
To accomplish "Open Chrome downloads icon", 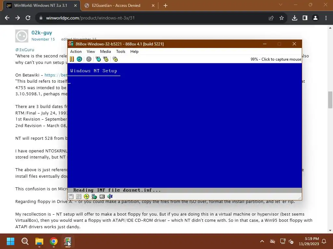I will click(295, 18).
